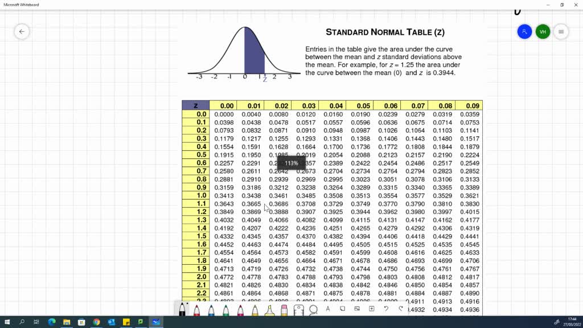Open the hamburger settings menu
This screenshot has width=583, height=328.
[561, 31]
